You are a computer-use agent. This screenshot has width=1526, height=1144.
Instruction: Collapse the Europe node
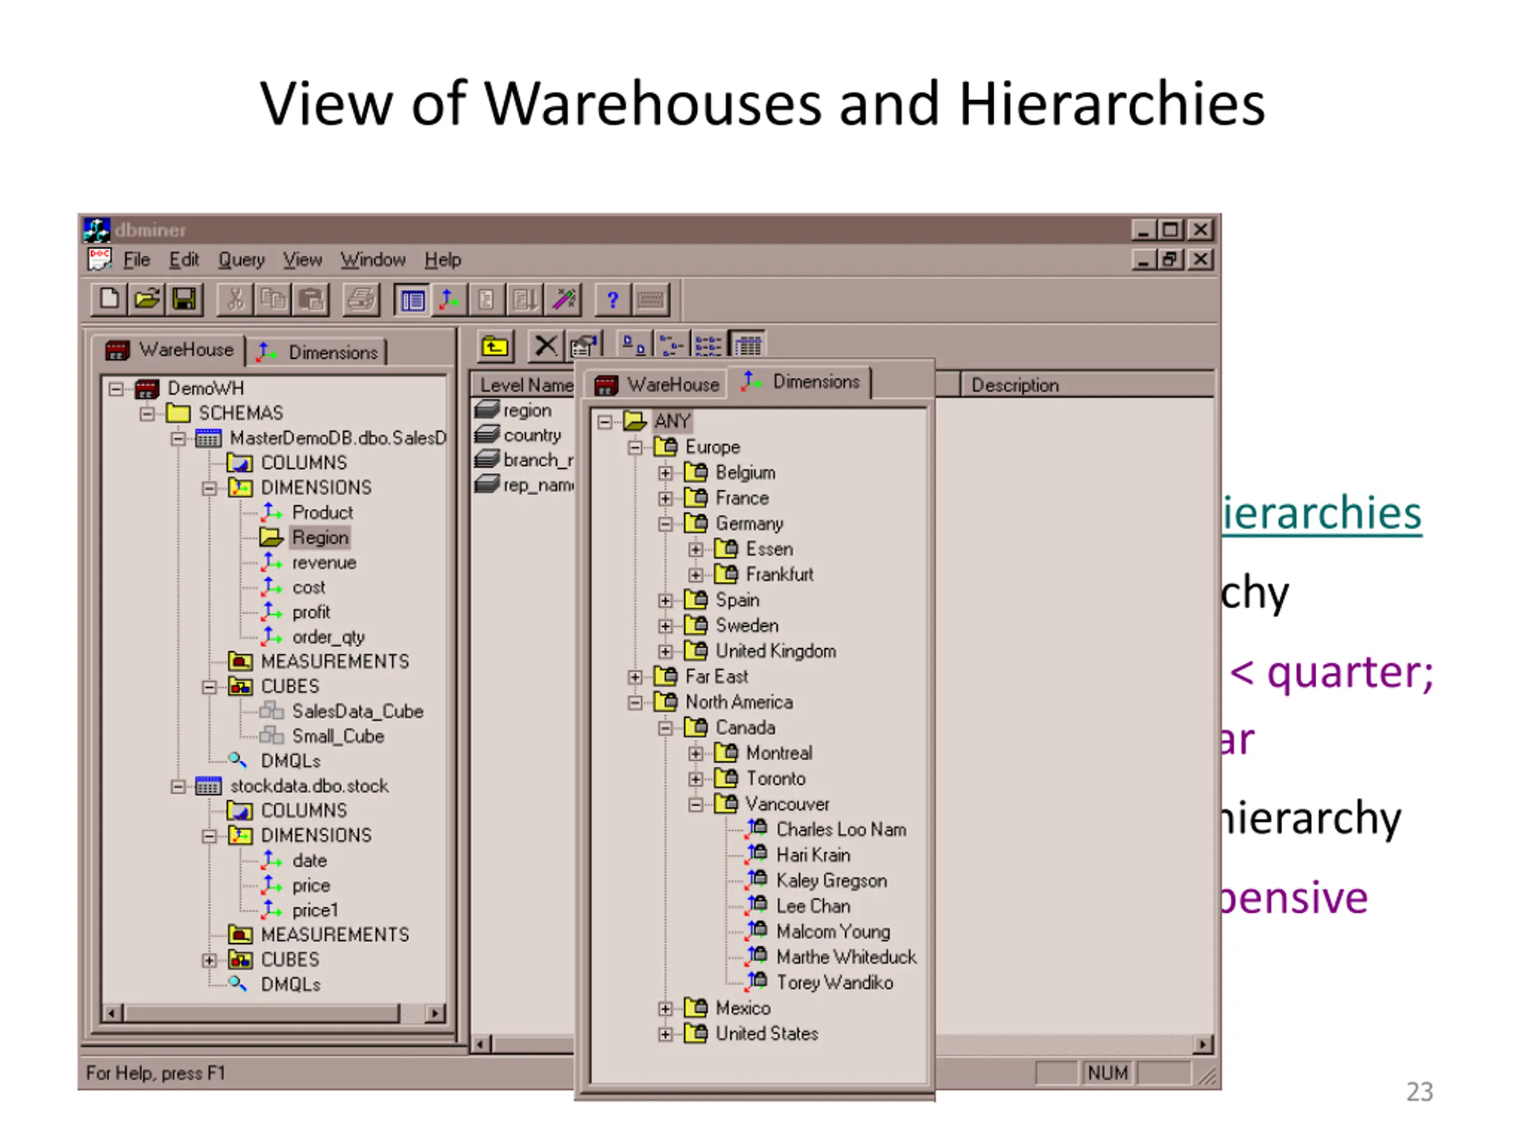tap(635, 447)
